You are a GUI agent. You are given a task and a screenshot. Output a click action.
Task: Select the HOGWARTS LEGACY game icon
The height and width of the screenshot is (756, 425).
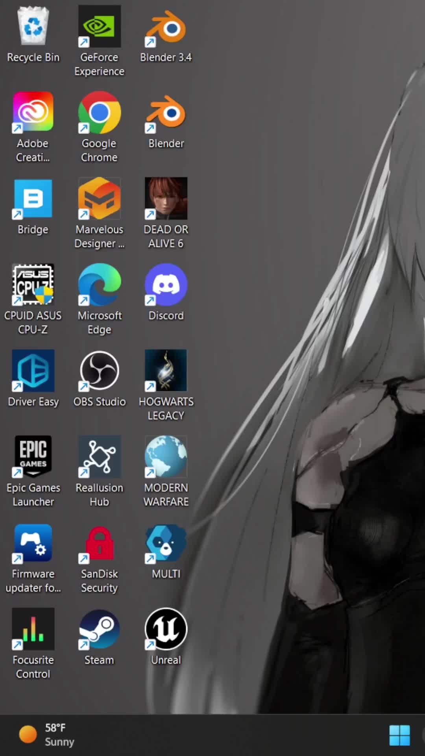tap(166, 371)
